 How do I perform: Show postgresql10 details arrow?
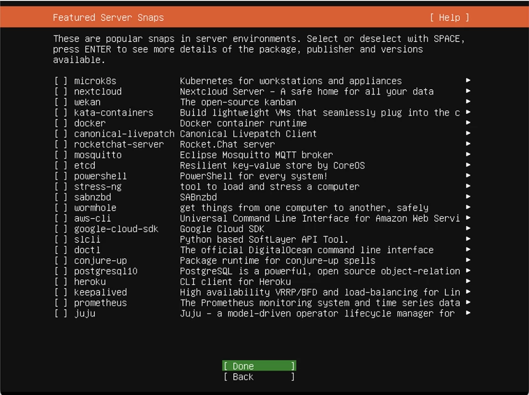(x=468, y=271)
